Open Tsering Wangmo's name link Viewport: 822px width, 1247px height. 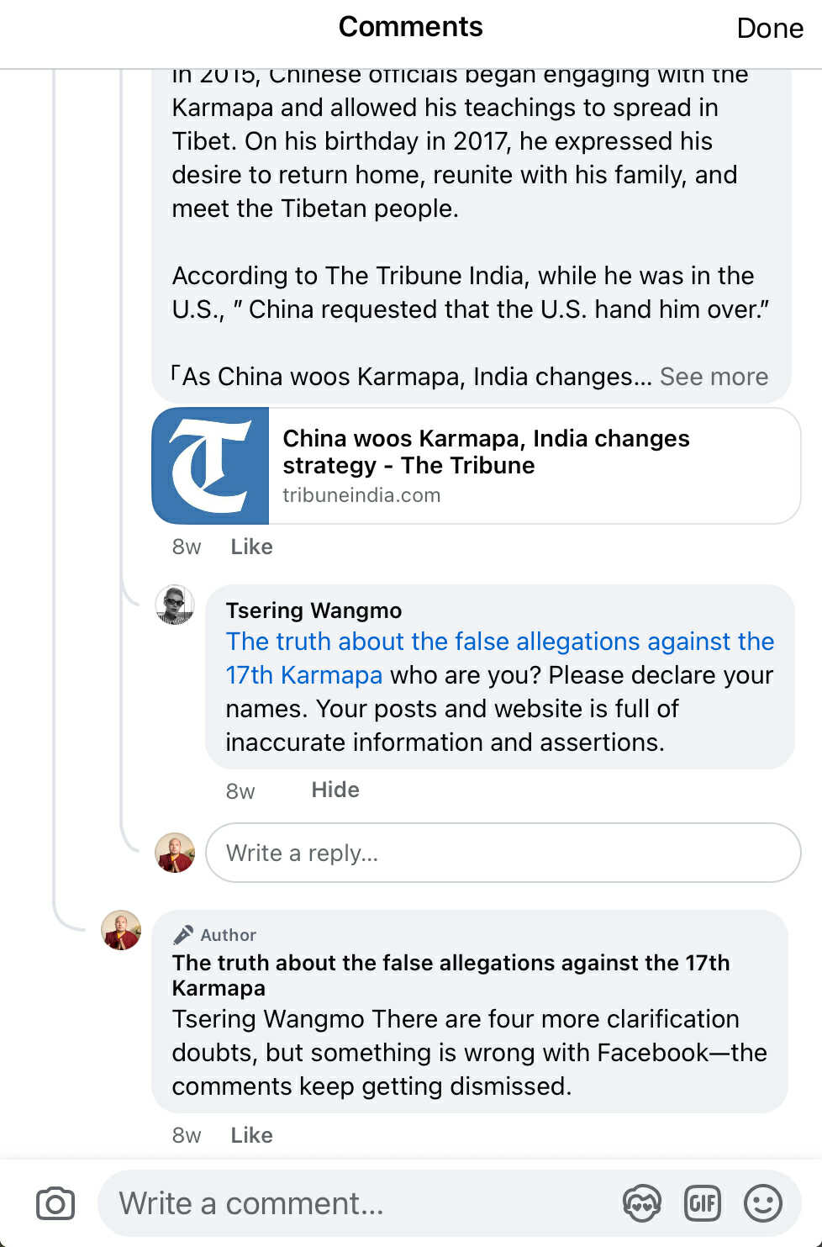(314, 610)
